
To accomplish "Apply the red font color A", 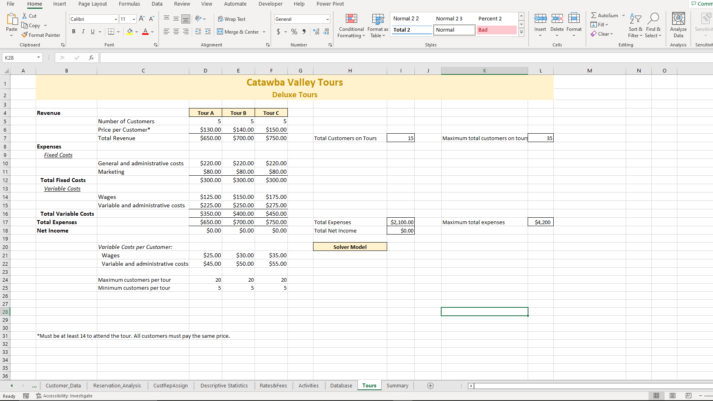I will pos(145,32).
